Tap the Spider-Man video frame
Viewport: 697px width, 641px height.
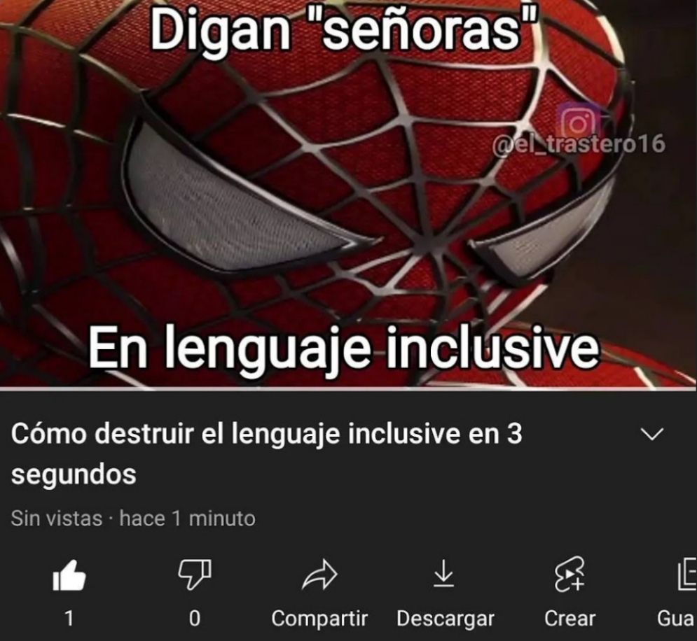349,194
